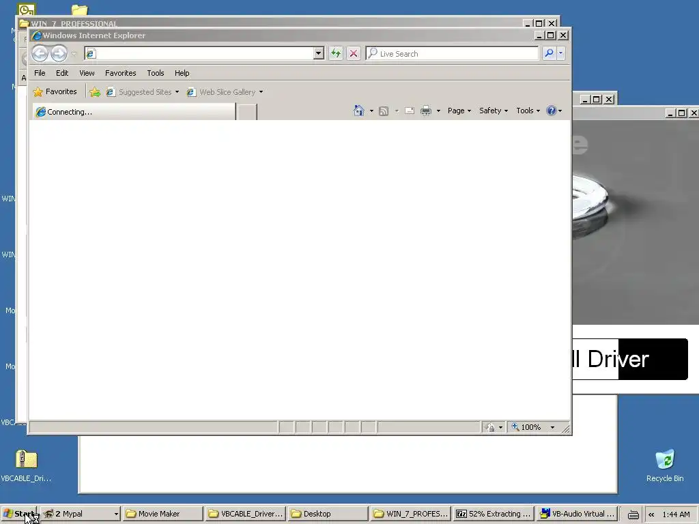Click the Read Mail envelope icon
699x524 pixels.
click(410, 111)
